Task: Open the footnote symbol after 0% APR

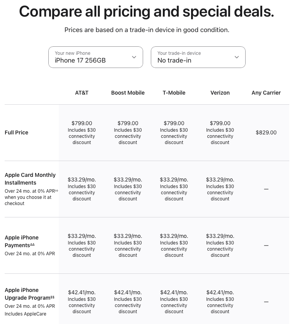Action: [56, 190]
